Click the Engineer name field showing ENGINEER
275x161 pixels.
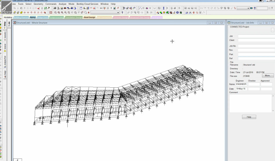241,84
